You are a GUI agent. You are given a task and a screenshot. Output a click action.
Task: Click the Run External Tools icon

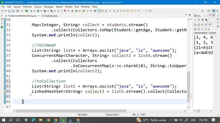tap(52, 11)
